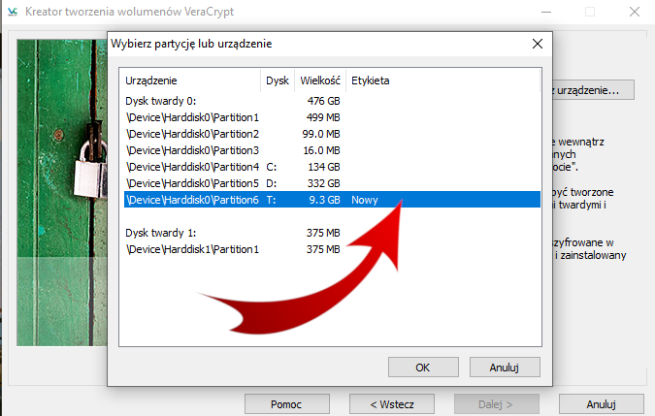Click the 16.0 MB size cell
This screenshot has width=655, height=416.
coord(321,150)
